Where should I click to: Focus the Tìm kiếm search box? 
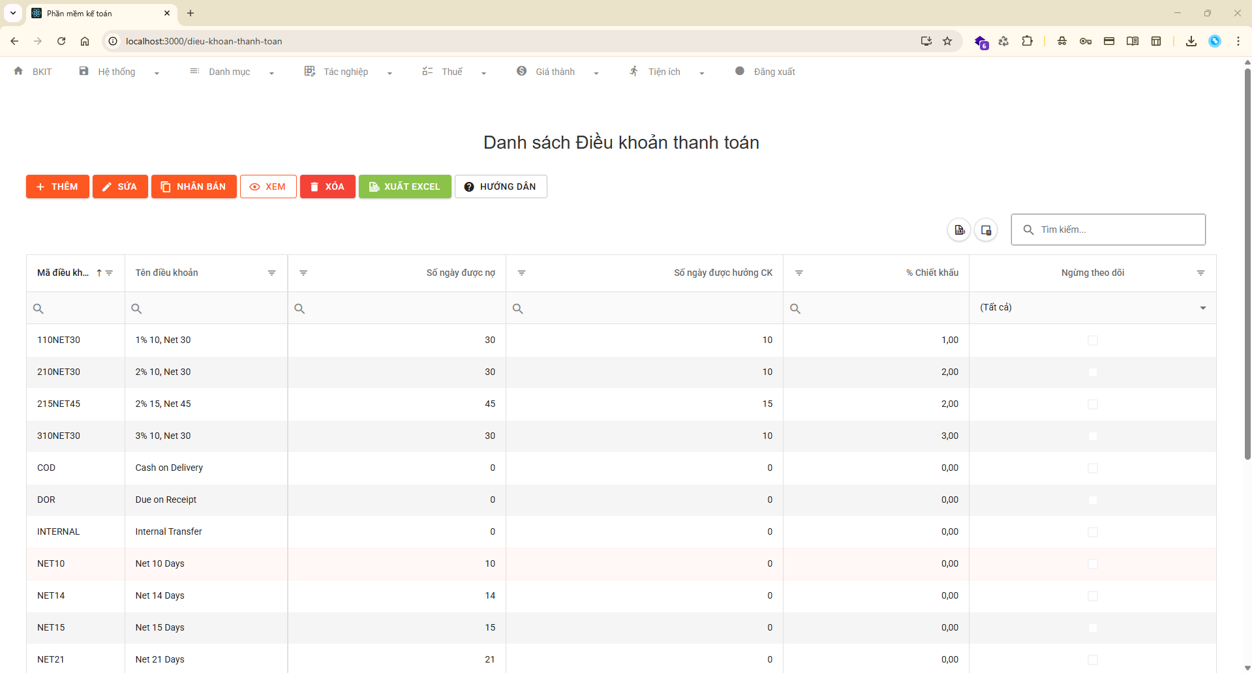[1108, 230]
